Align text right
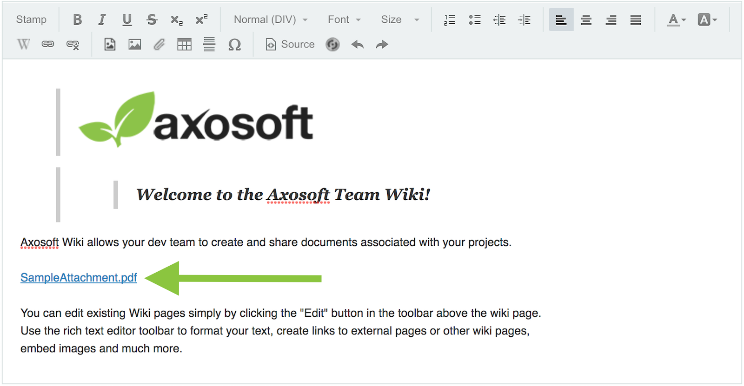 pyautogui.click(x=611, y=20)
